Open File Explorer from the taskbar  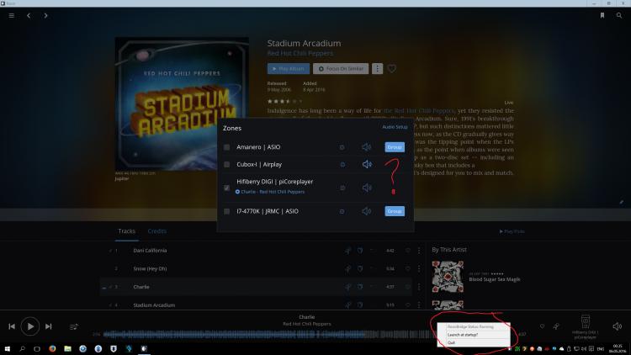pos(67,349)
